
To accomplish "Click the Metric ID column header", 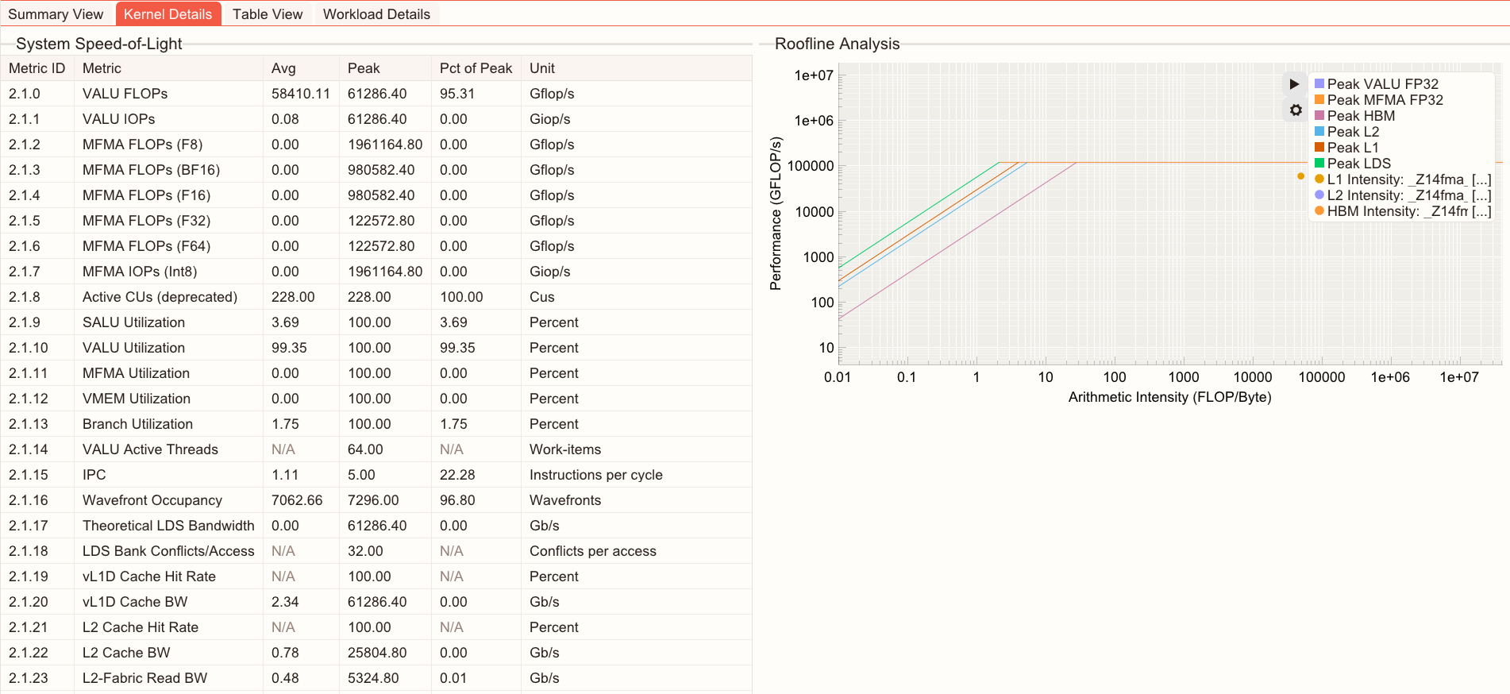I will (37, 68).
